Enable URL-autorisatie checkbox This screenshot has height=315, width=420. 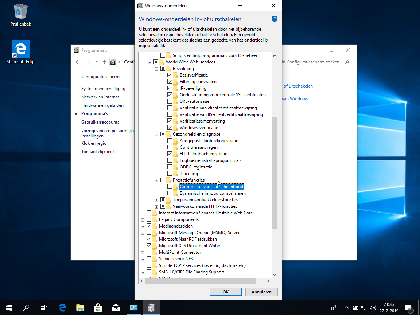(170, 101)
